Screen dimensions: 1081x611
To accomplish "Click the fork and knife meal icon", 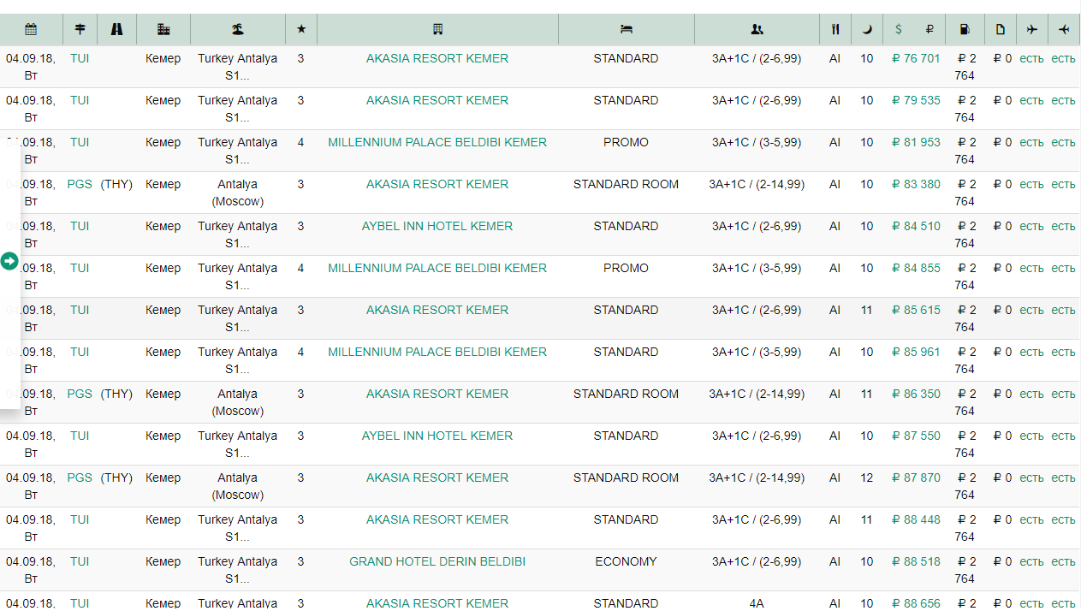I will tap(835, 29).
